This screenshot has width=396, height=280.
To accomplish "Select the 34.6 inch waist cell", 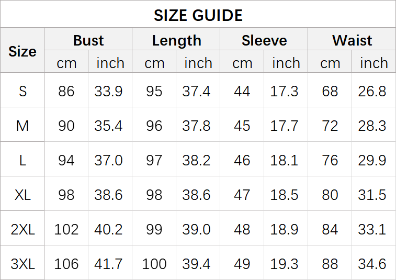I will click(372, 264).
